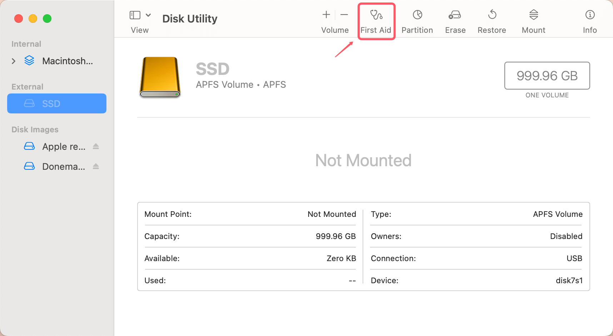Expand the Macintosh disk tree item
613x336 pixels.
[x=14, y=61]
